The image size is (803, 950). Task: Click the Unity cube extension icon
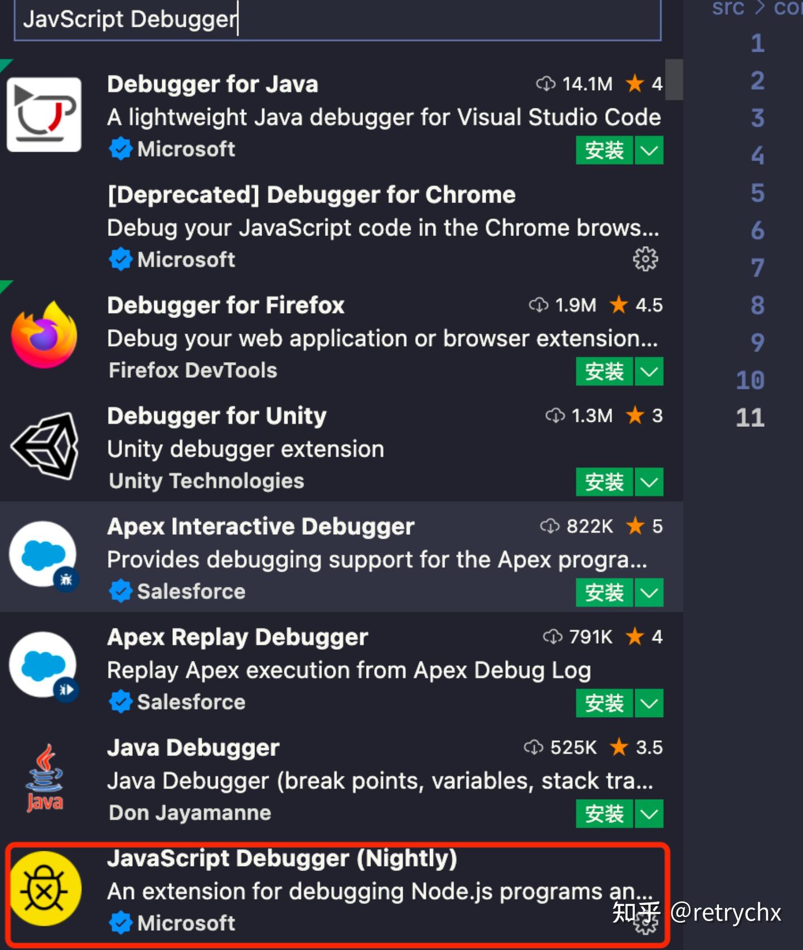coord(44,446)
